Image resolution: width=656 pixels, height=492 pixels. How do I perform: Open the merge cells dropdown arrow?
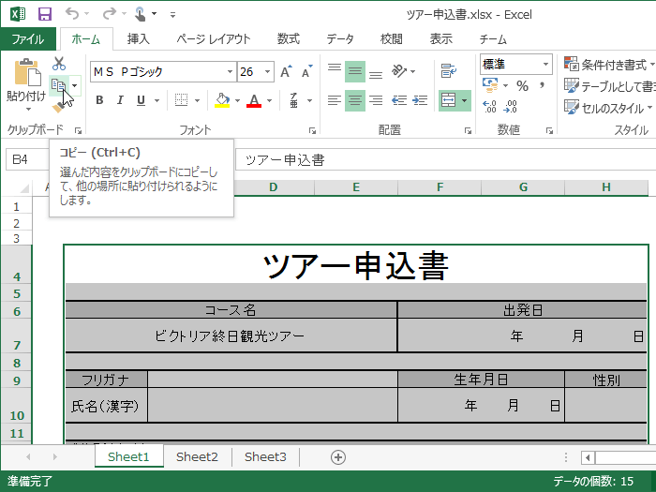[x=465, y=100]
